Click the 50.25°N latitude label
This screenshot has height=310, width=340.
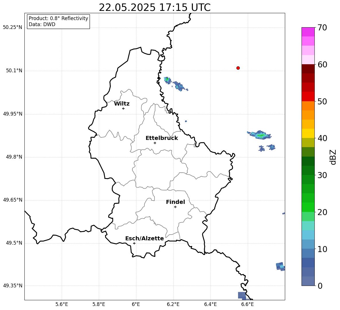13,28
